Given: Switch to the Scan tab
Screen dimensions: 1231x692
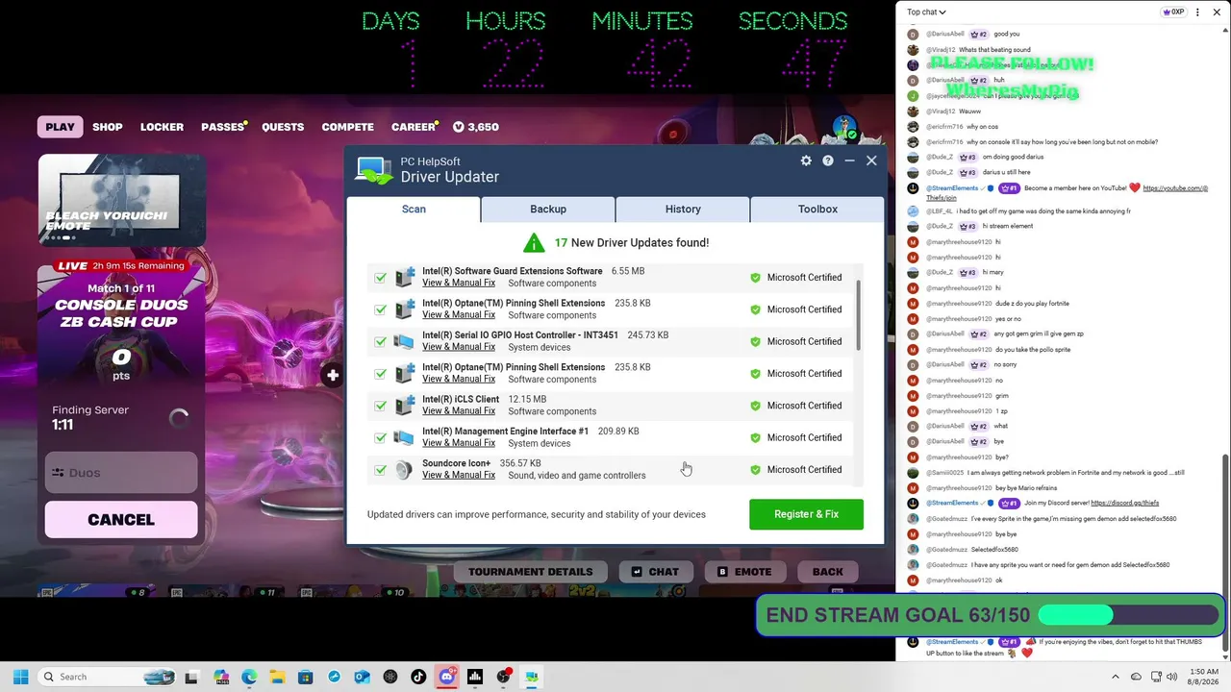Looking at the screenshot, I should 414,209.
